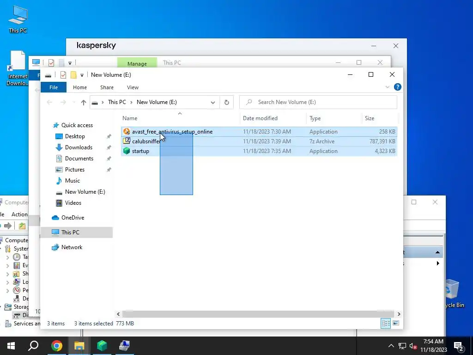Switch to large icons view layout
473x355 pixels.
[396, 323]
